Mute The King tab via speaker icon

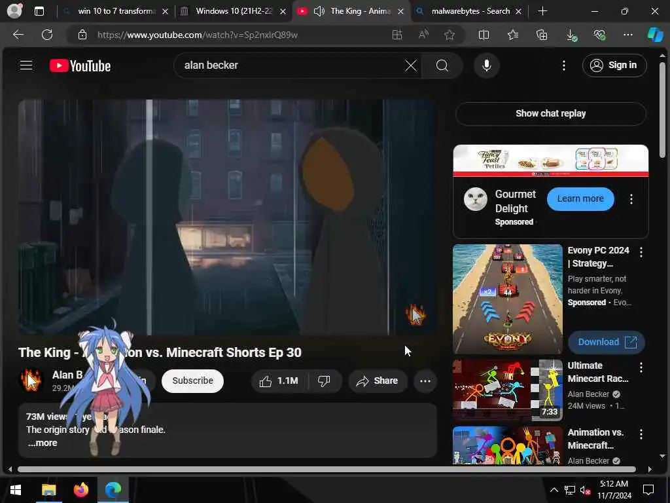click(x=319, y=11)
